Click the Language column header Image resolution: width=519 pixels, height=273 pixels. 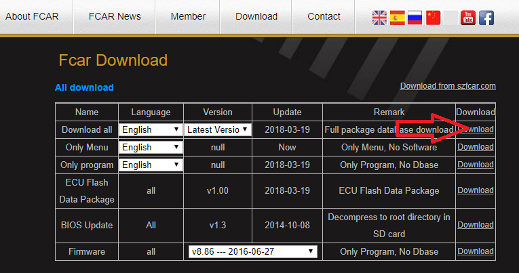point(151,112)
